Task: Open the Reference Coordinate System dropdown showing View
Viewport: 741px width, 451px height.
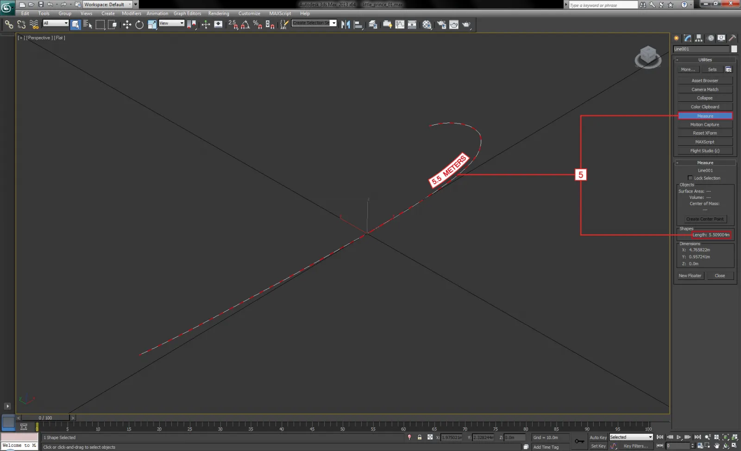Action: click(x=171, y=23)
